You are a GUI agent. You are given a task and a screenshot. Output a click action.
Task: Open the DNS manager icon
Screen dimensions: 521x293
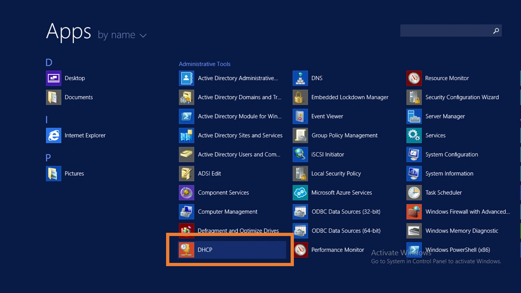(x=300, y=78)
